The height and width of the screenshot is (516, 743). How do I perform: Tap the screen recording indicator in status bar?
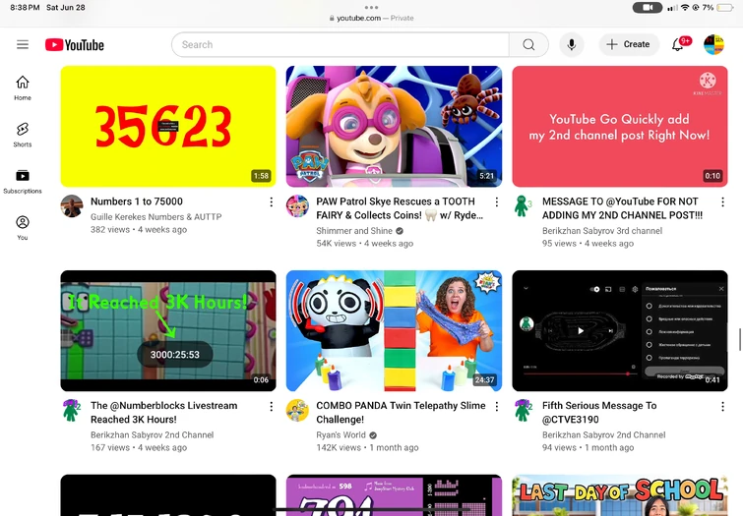click(648, 8)
